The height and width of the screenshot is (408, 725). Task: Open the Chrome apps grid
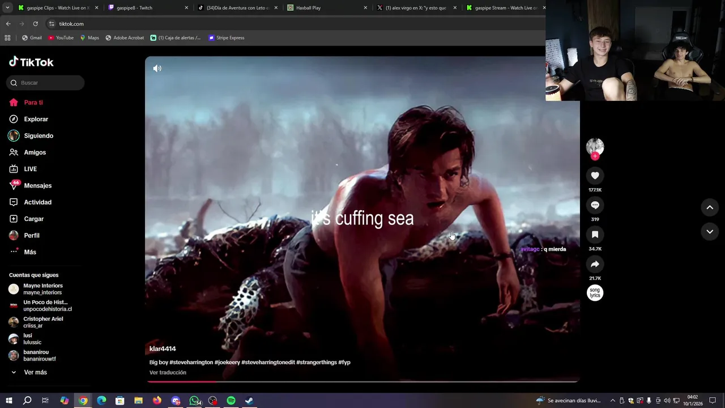pos(7,38)
